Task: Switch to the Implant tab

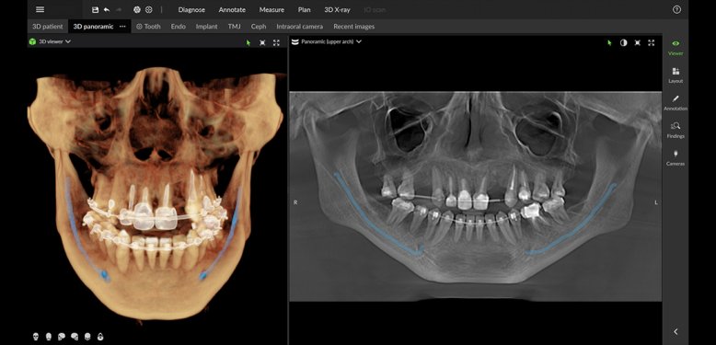Action: [206, 27]
